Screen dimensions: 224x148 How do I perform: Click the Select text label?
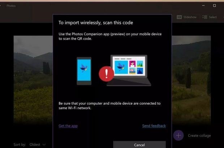pos(213,17)
